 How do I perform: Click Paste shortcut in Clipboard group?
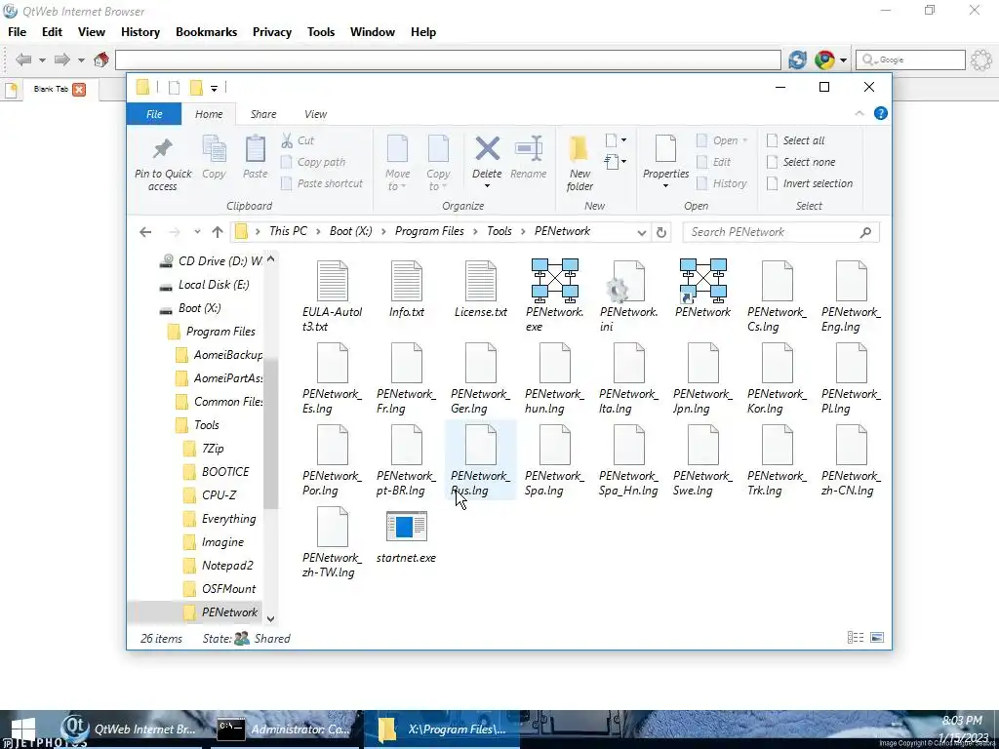322,183
